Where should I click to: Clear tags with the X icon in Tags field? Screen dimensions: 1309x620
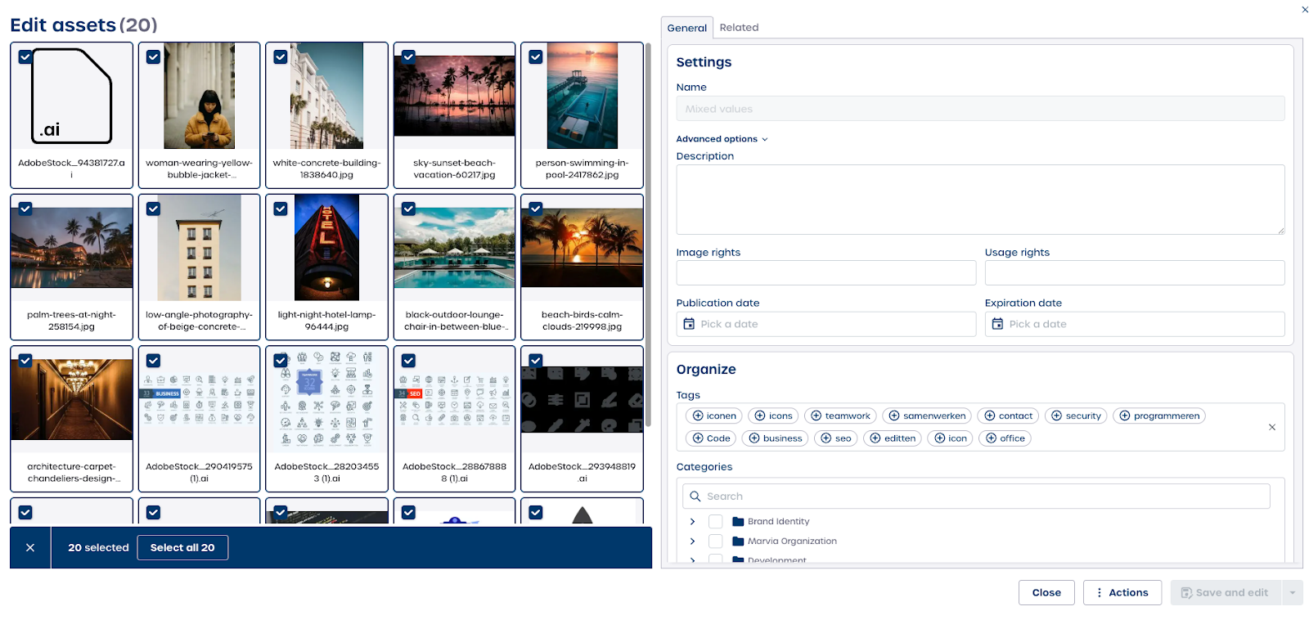pyautogui.click(x=1271, y=427)
